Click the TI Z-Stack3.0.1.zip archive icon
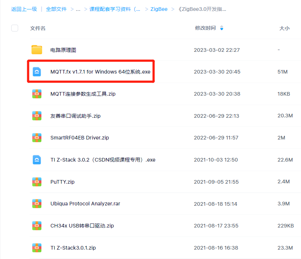301x259 pixels. tap(36, 248)
